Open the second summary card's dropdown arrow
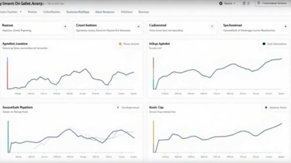 (x=138, y=27)
